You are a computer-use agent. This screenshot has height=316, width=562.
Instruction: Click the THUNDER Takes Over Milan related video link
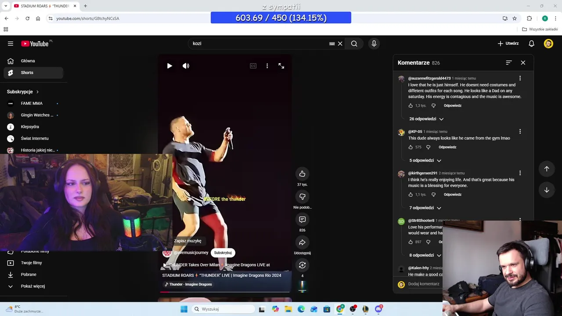point(216,265)
